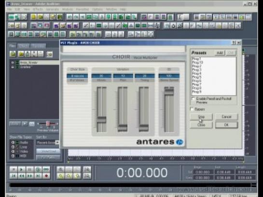This screenshot has height=197, width=263.
Task: Select preset Prog 9 in Presets list
Action: coord(196,92)
